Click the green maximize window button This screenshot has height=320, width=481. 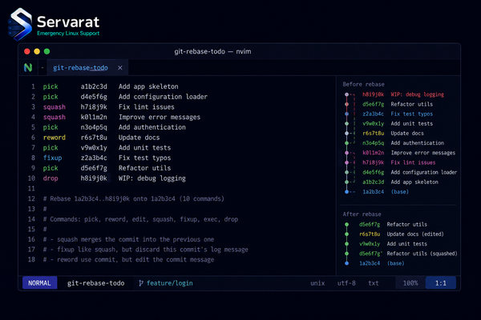[x=46, y=51]
